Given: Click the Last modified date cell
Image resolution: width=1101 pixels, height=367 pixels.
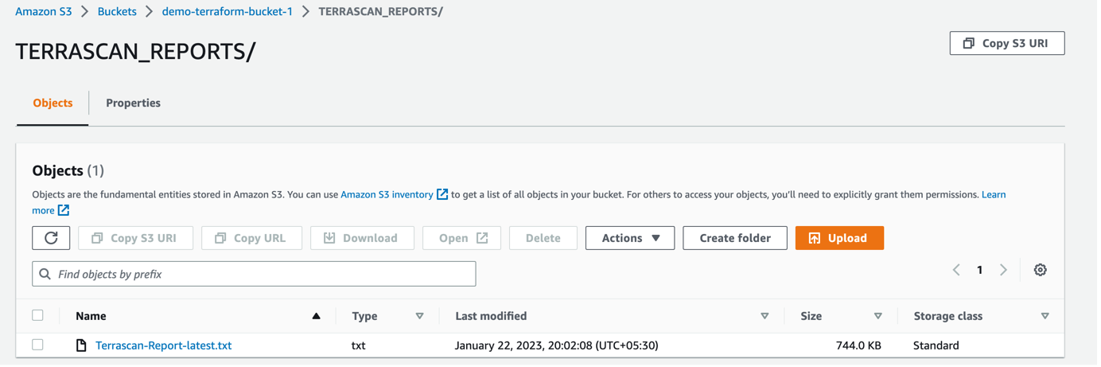Looking at the screenshot, I should pos(558,346).
